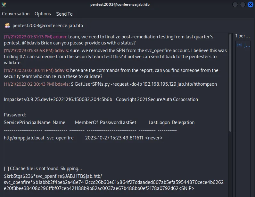Open the Send To menu
Image resolution: width=255 pixels, height=197 pixels.
coord(64,14)
